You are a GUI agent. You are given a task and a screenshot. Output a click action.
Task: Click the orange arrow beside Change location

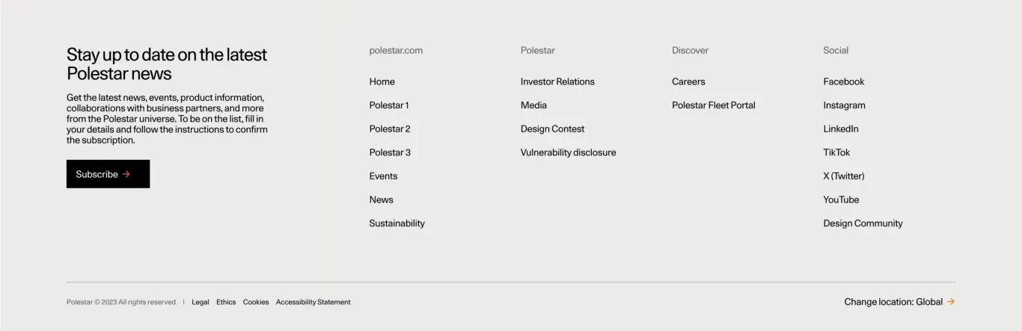951,302
